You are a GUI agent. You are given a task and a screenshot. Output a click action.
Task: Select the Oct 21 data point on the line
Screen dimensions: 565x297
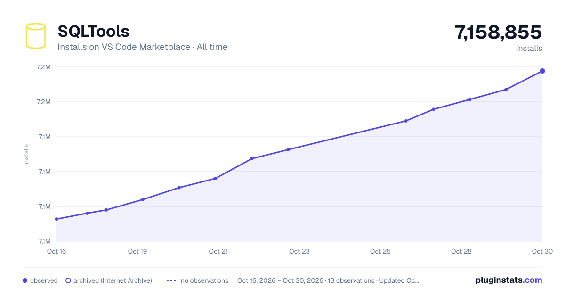coord(215,178)
